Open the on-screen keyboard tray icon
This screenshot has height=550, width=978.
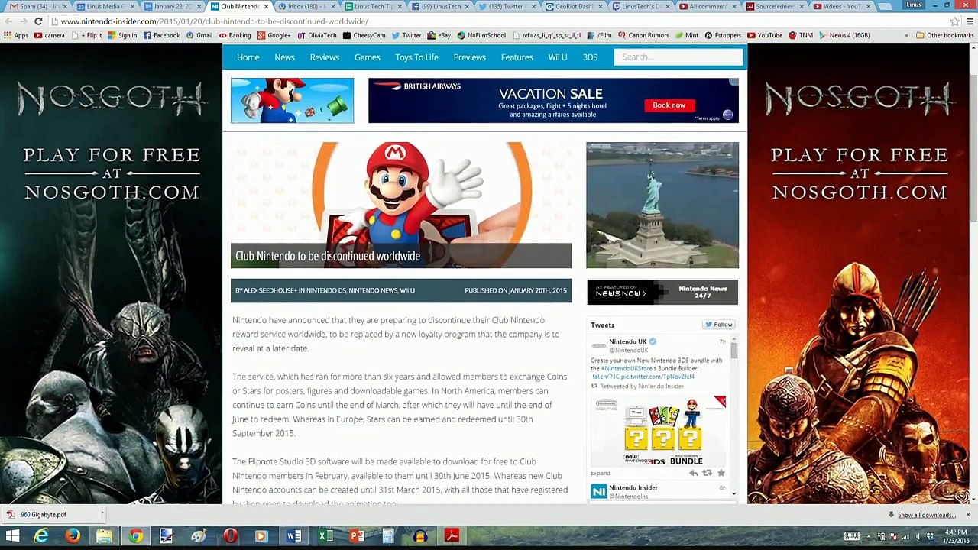point(851,536)
